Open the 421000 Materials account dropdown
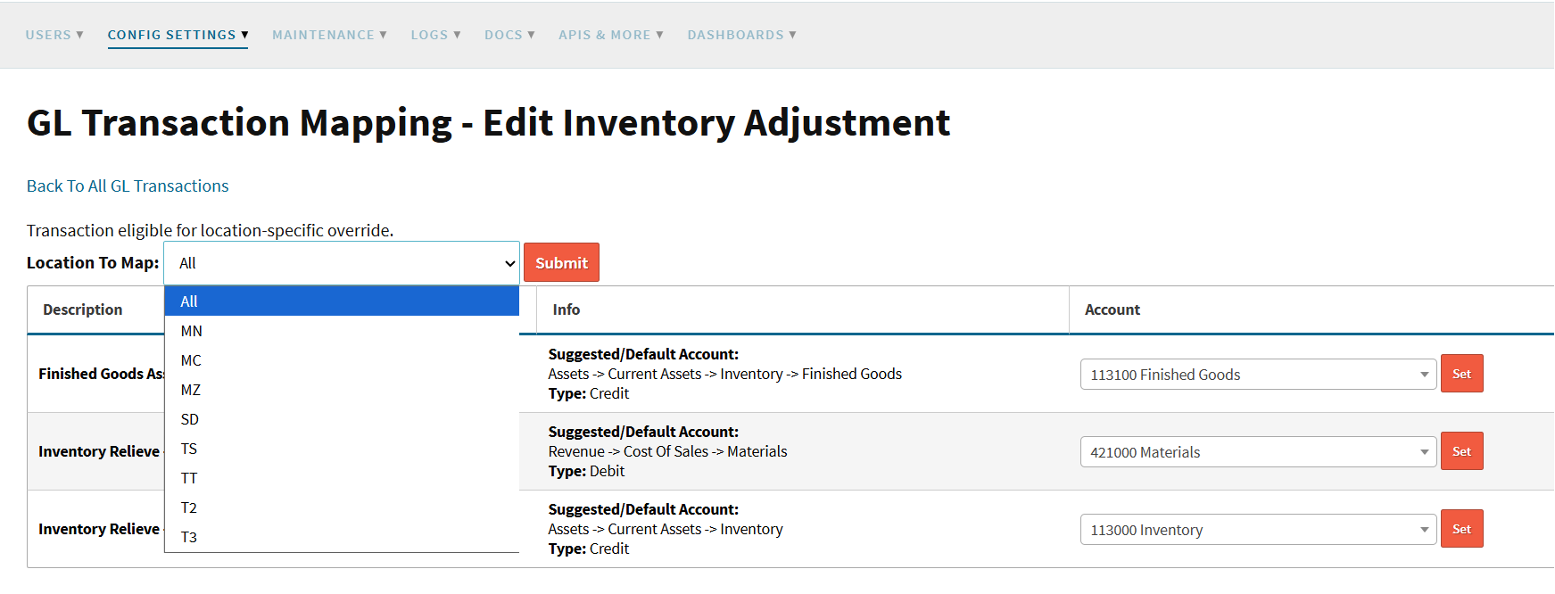 coord(1258,452)
